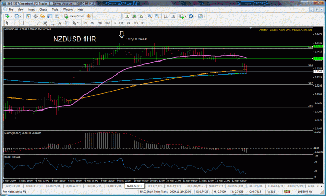326x196 pixels.
Task: Toggle the Expert Advisors icon
Action: coord(89,16)
